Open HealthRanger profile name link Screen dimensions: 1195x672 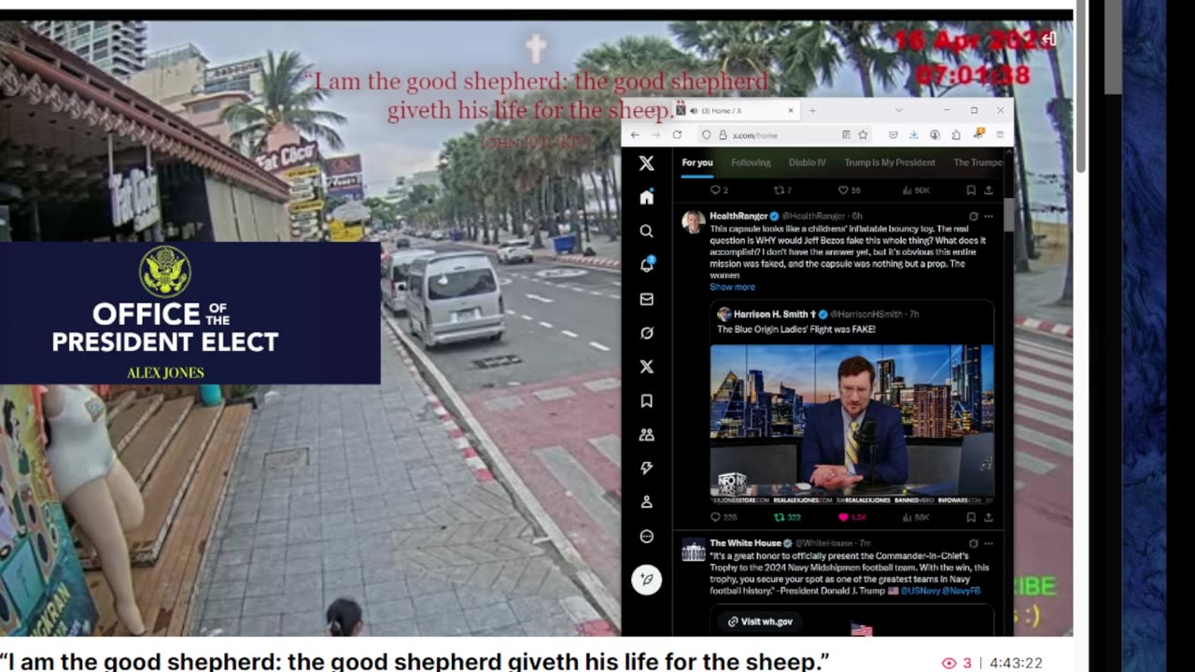point(738,216)
